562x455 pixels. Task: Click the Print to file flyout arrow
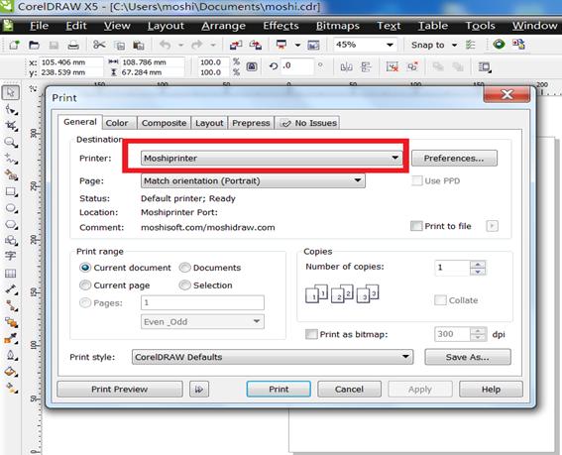coord(492,226)
